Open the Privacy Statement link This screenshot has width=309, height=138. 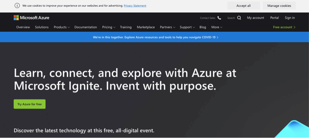pyautogui.click(x=135, y=6)
